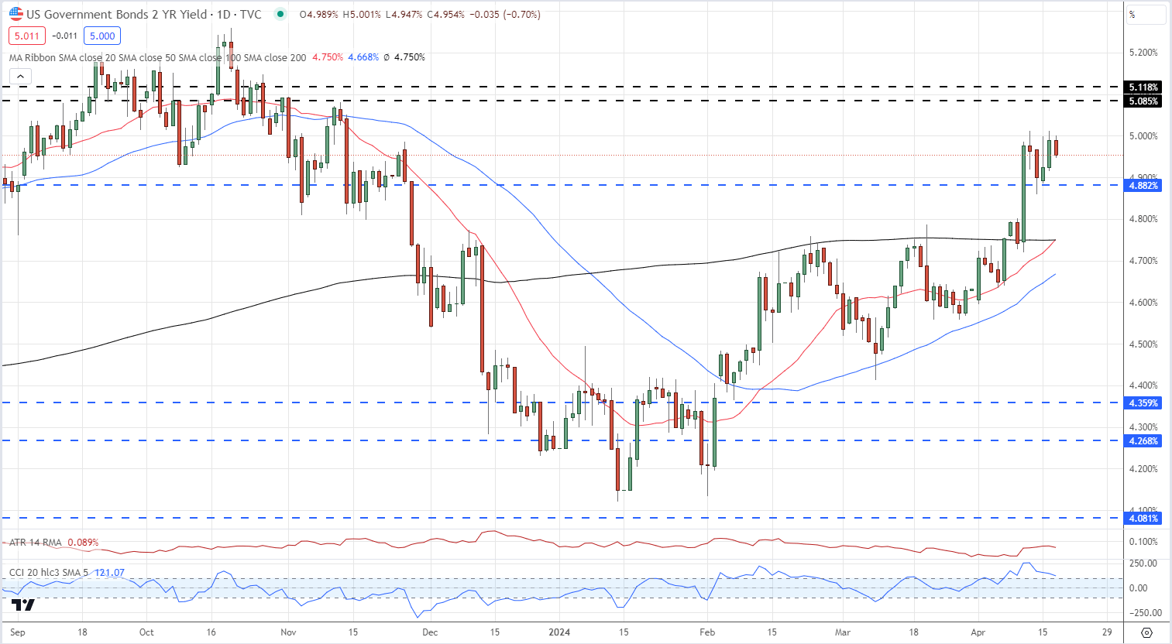The image size is (1172, 644).
Task: Click the 4.500% price axis label
Action: pyautogui.click(x=1143, y=344)
